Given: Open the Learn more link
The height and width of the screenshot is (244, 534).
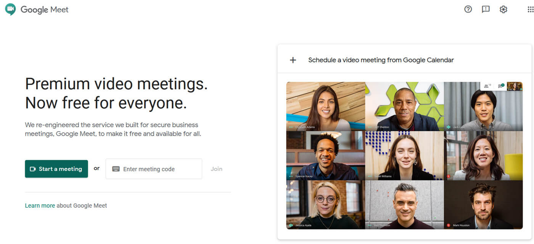Looking at the screenshot, I should point(40,206).
